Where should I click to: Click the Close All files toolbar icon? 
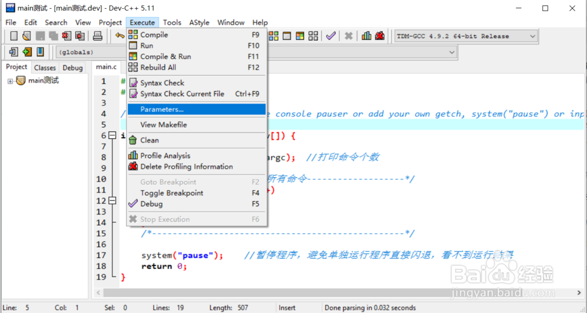(80, 36)
